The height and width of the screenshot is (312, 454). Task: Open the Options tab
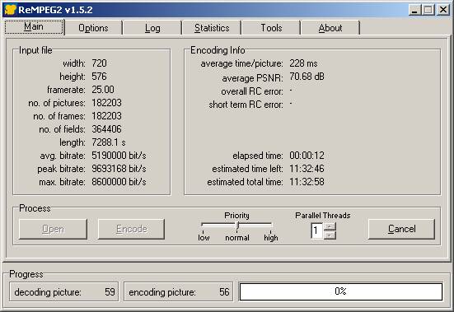(x=93, y=28)
